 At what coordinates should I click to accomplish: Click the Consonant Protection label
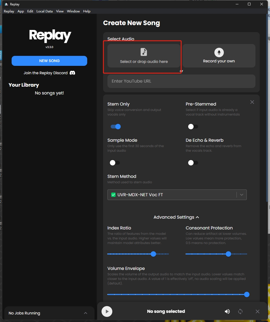(x=209, y=228)
